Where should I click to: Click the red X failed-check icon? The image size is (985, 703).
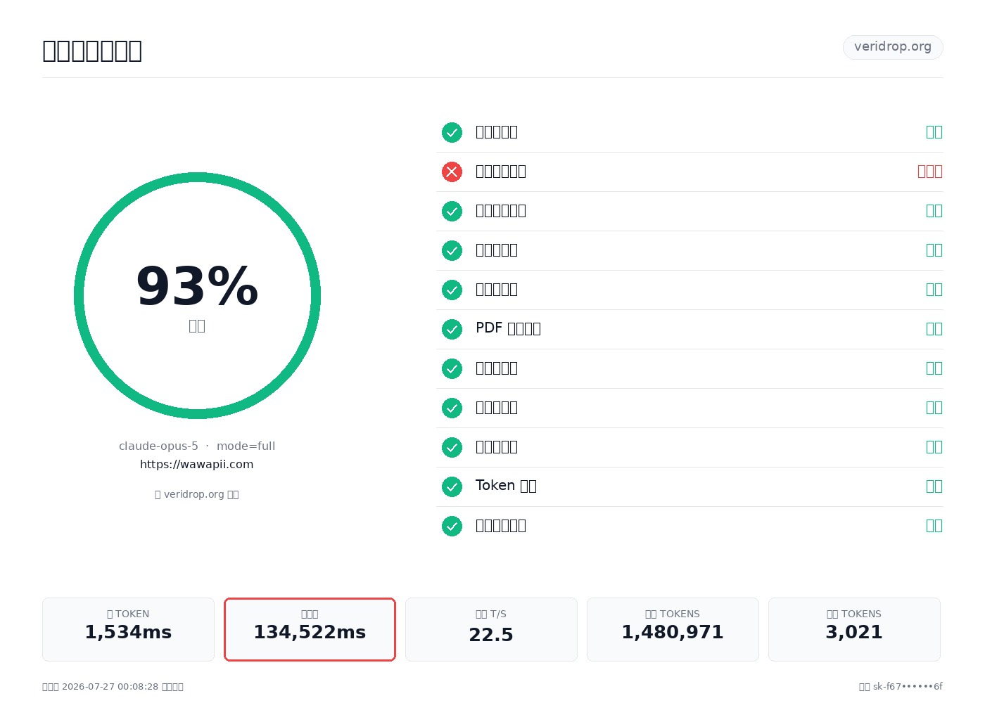(452, 172)
